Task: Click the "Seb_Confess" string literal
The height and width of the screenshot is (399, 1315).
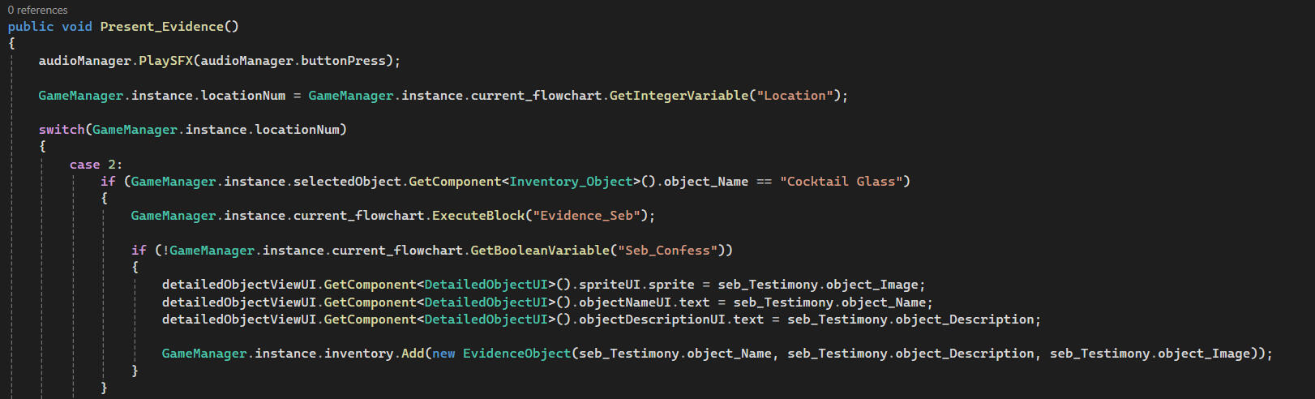Action: (x=667, y=251)
